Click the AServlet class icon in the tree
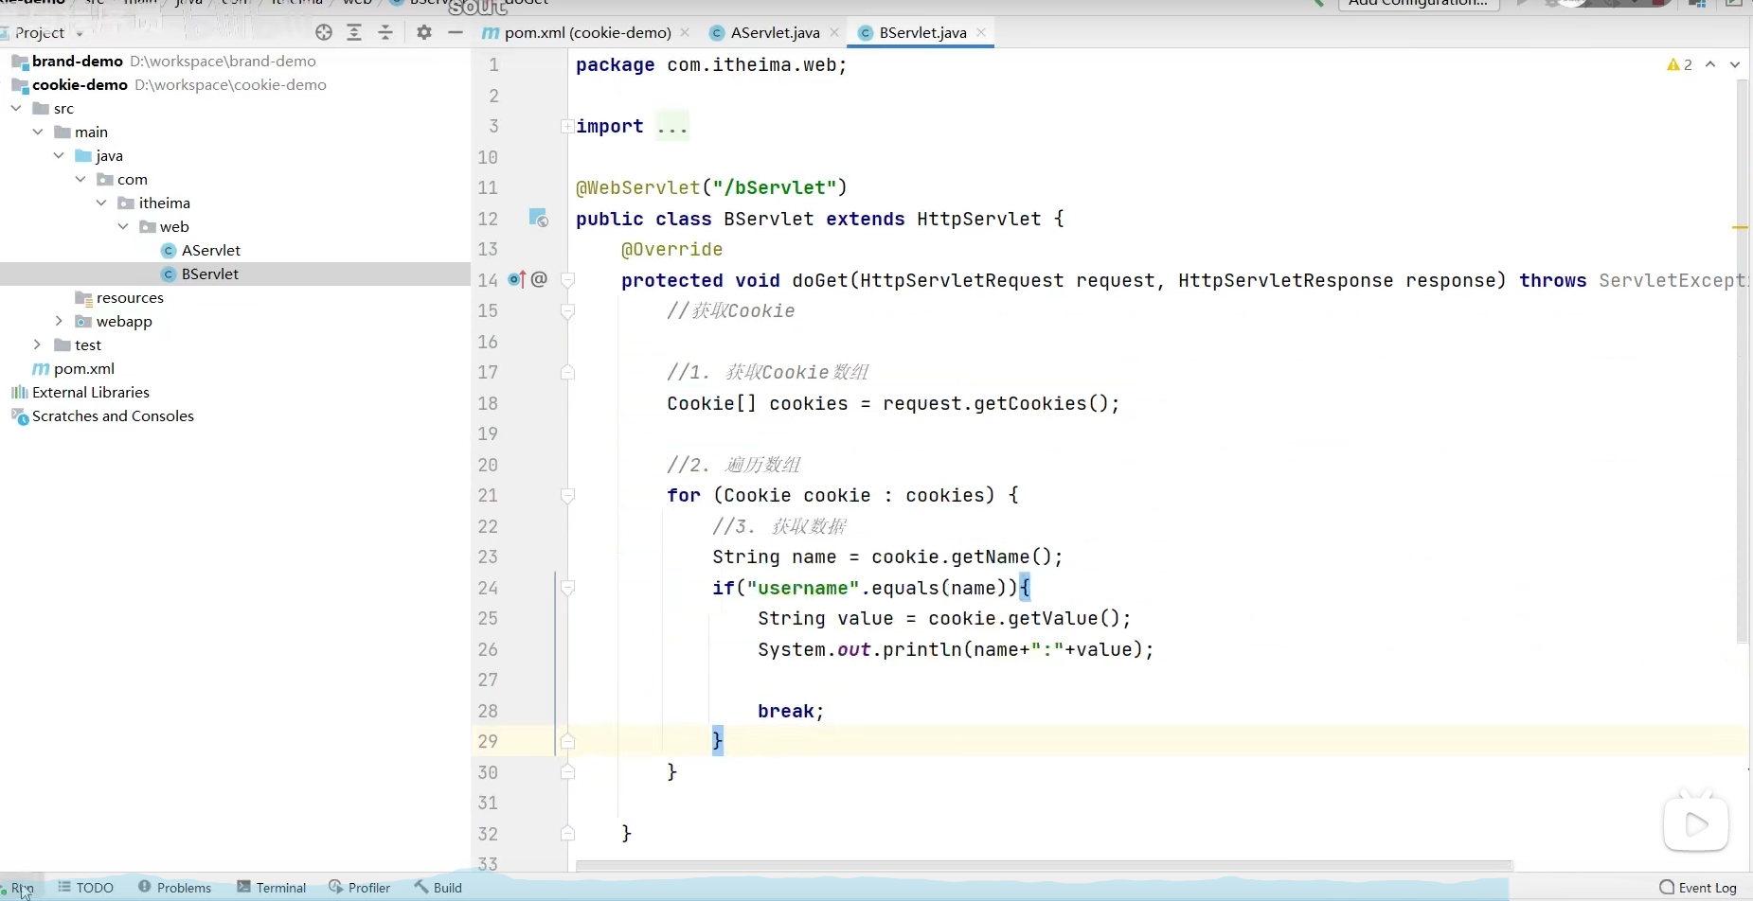The image size is (1753, 901). point(169,251)
